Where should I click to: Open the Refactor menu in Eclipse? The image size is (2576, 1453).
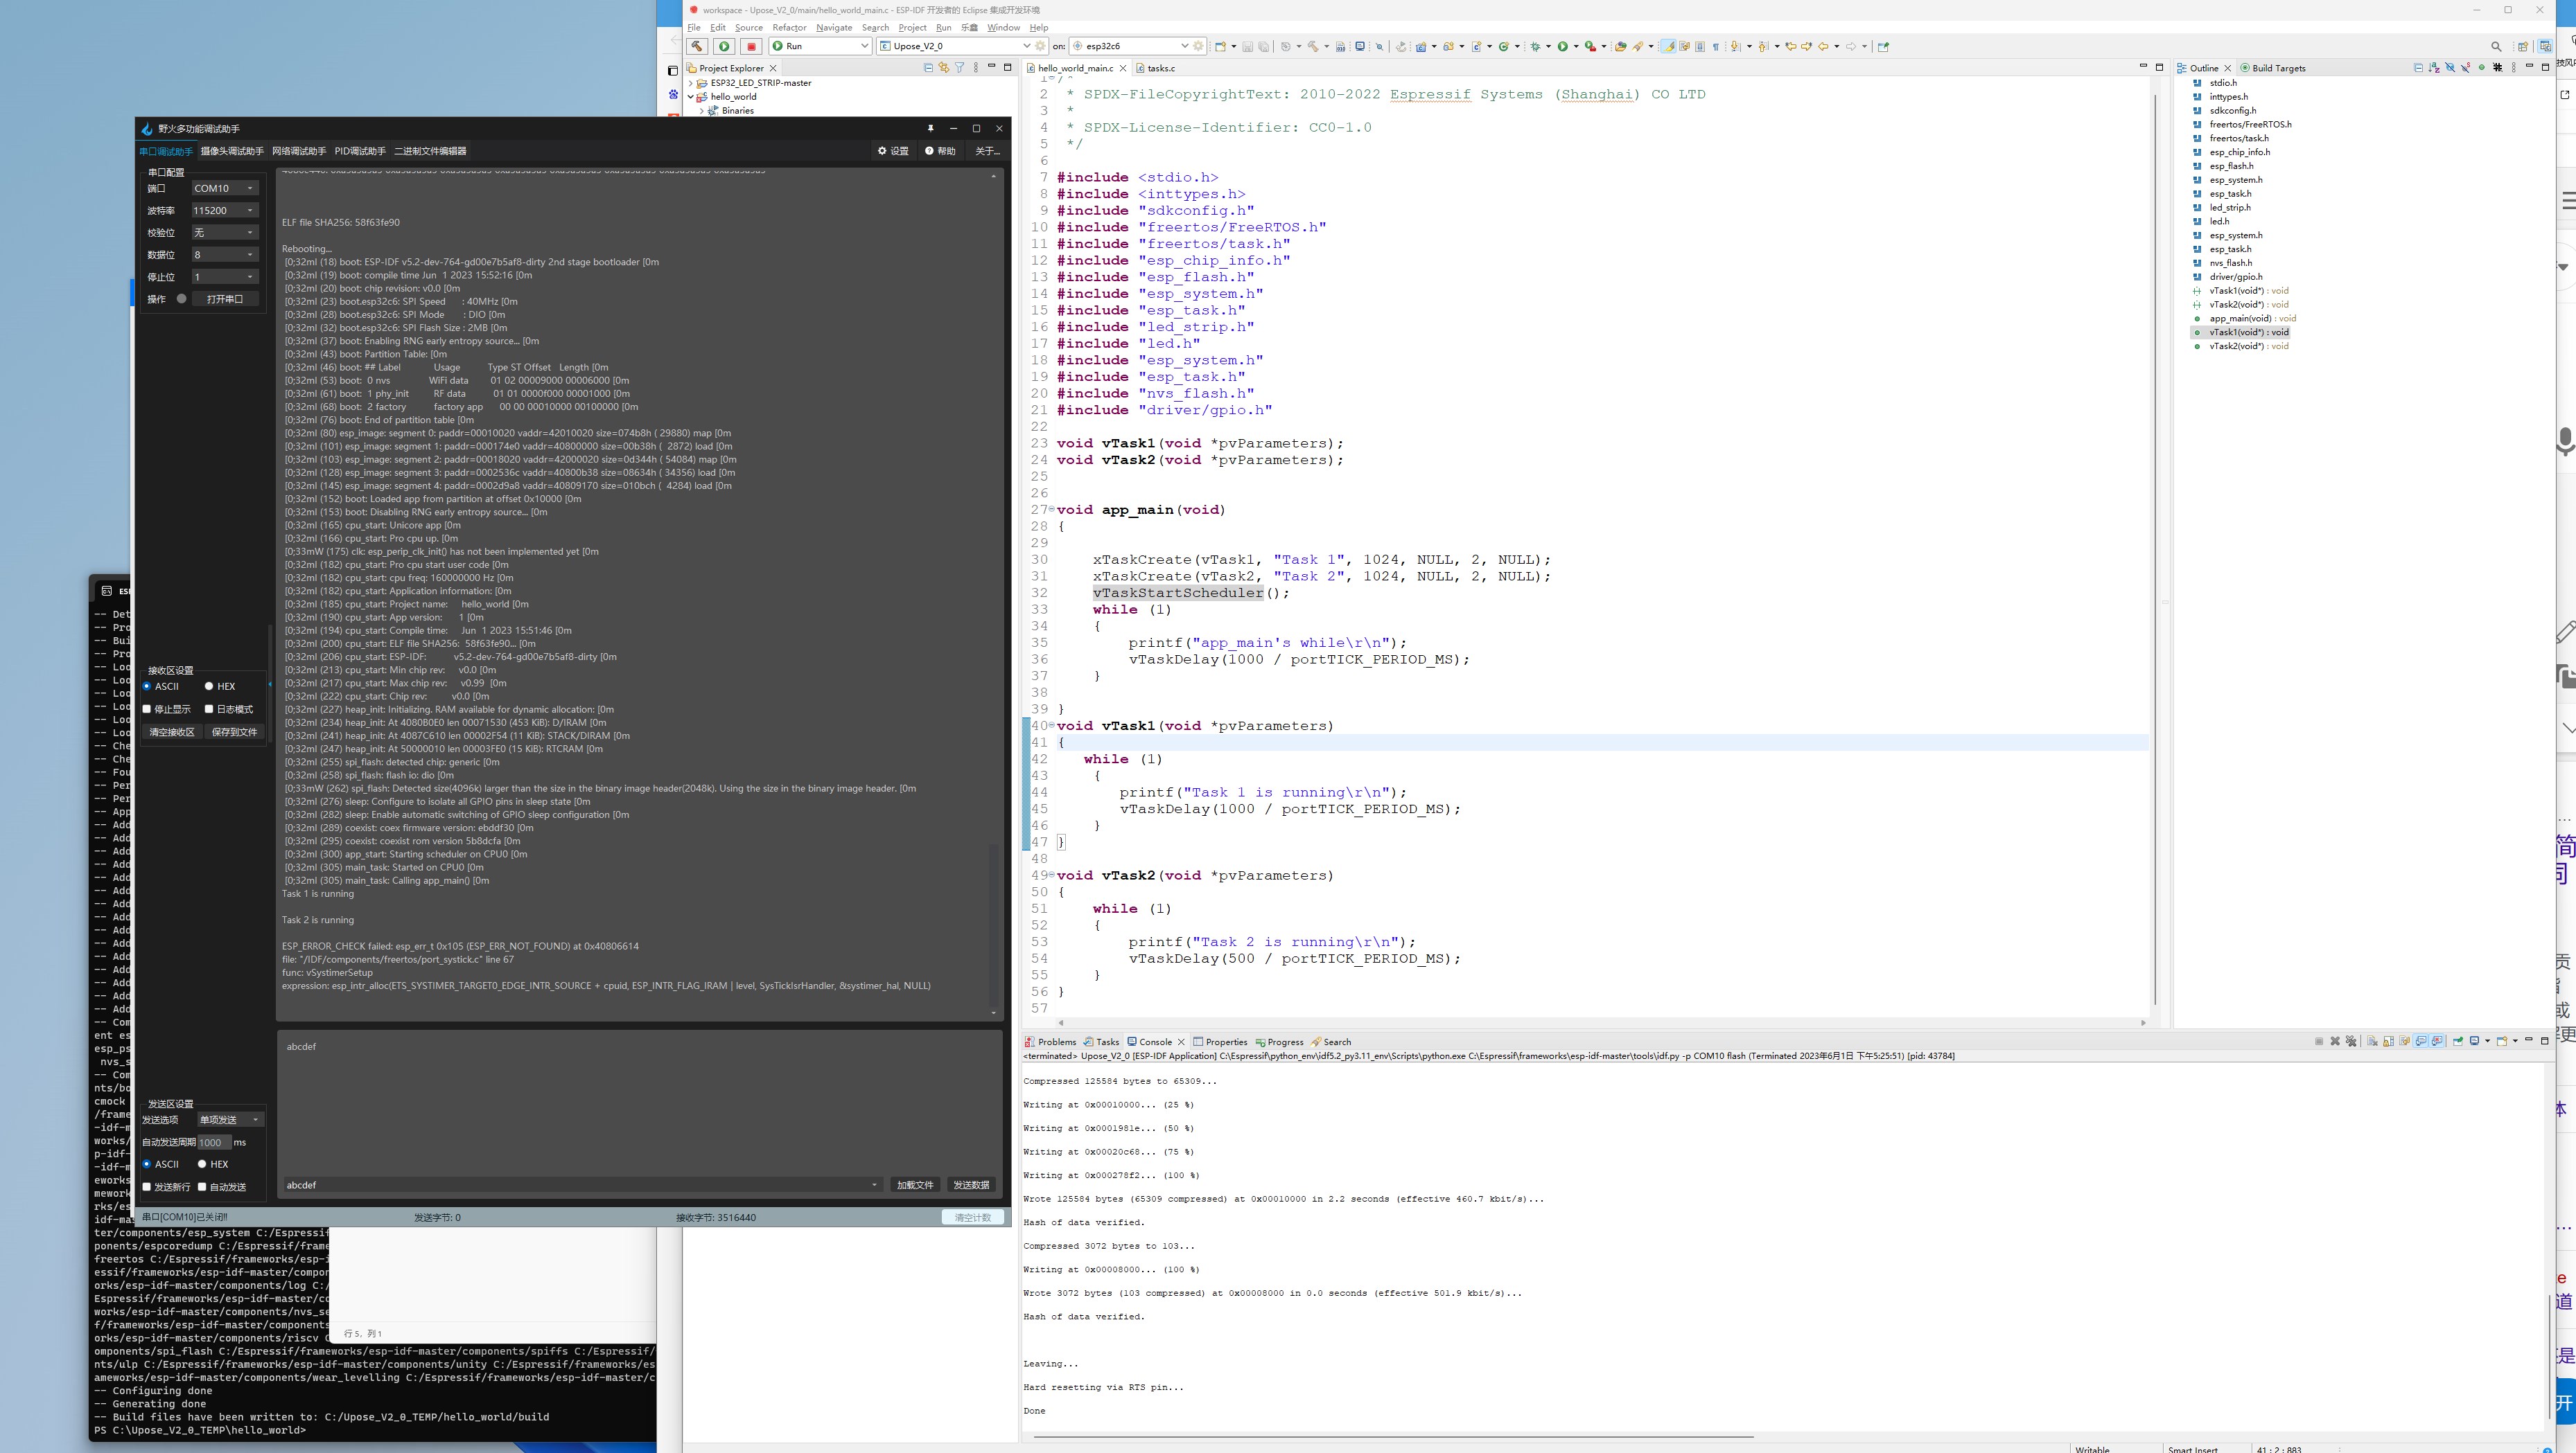pos(788,28)
